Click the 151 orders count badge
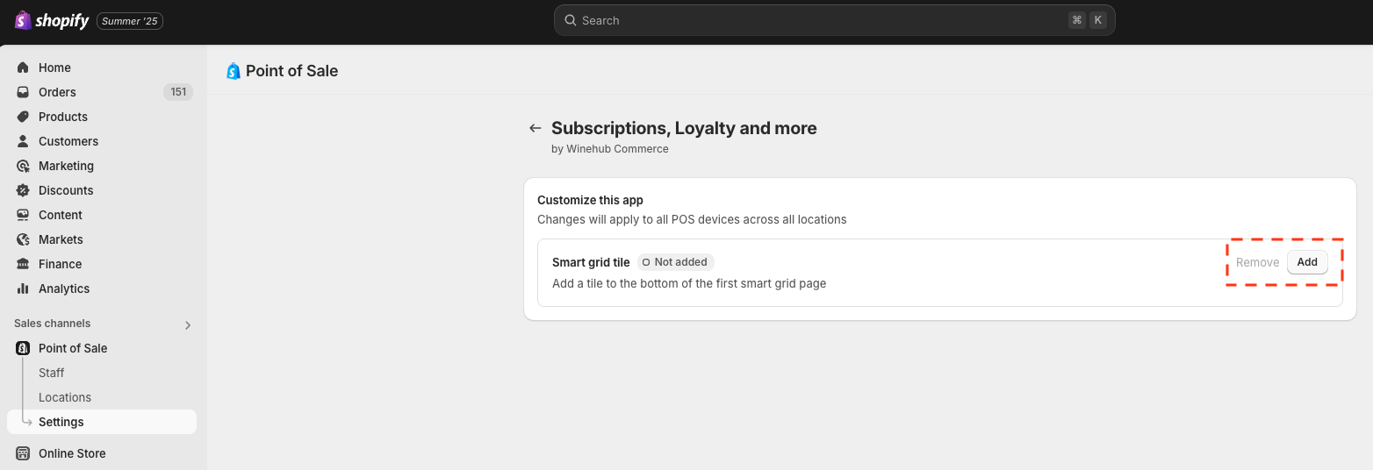 coord(178,92)
